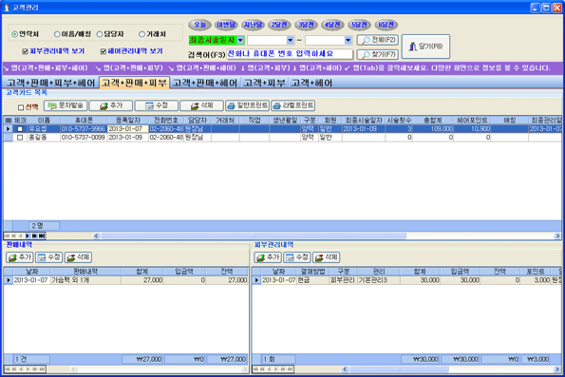The image size is (565, 377).
Task: Click the 6달전 date filter button
Action: [x=386, y=25]
